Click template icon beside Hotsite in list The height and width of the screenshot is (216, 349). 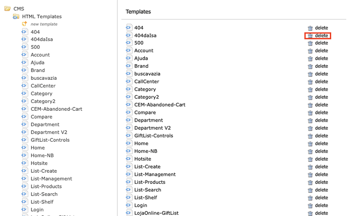129,159
